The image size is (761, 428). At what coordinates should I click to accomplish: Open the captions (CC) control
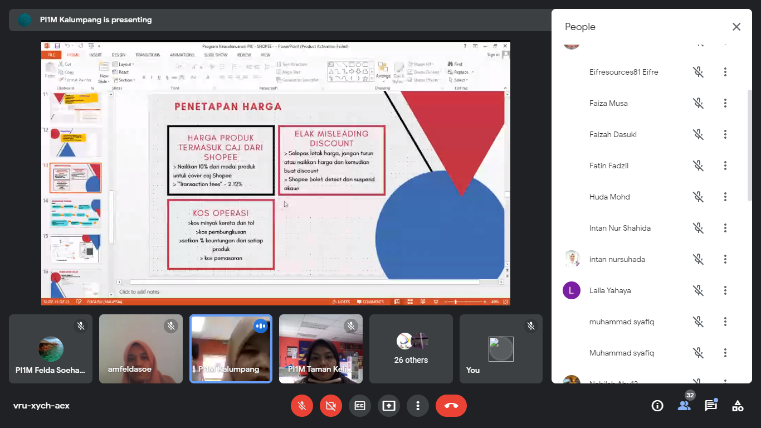[360, 406]
